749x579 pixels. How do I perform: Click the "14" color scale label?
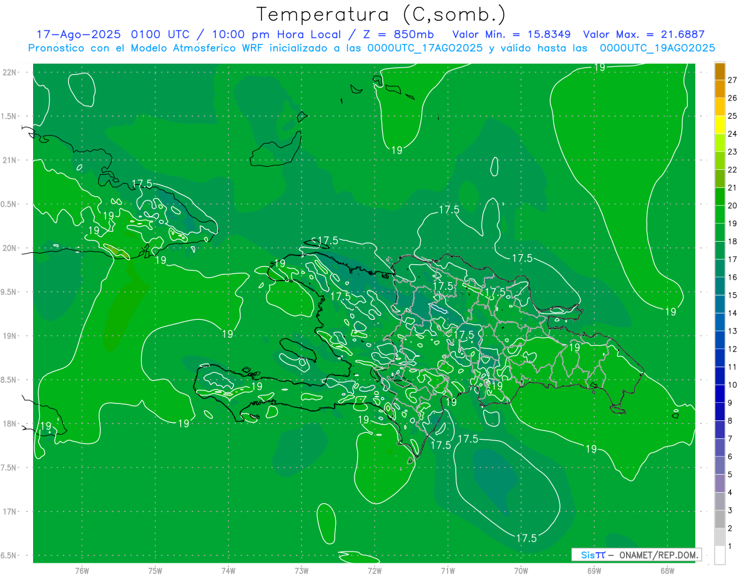[733, 313]
